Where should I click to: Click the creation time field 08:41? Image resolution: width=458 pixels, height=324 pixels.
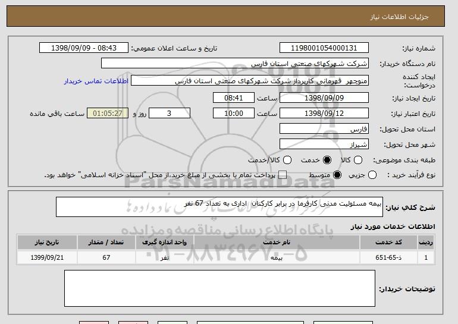click(x=234, y=97)
